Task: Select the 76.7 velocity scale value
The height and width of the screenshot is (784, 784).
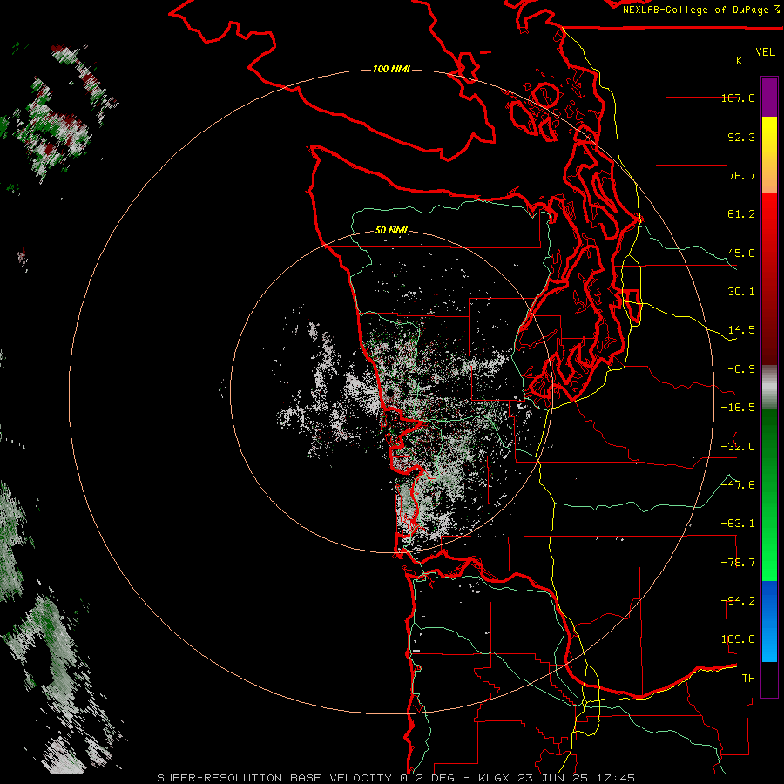Action: [741, 175]
